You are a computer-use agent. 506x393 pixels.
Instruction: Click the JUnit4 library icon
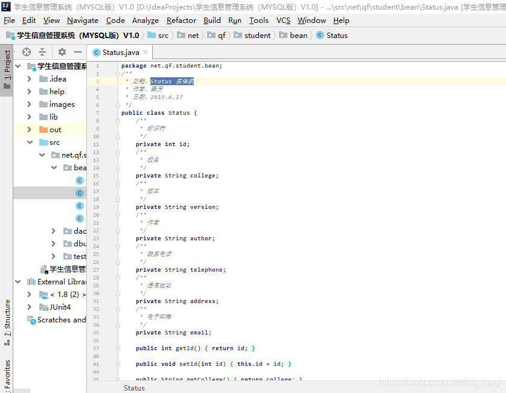[x=43, y=307]
